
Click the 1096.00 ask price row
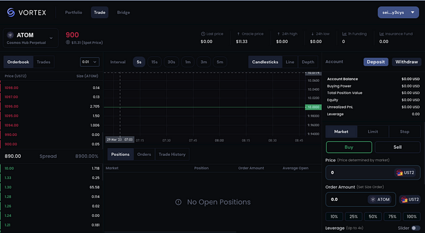52,106
